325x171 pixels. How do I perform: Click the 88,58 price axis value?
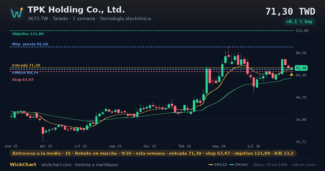point(301,53)
